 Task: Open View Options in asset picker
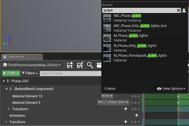click(171, 89)
